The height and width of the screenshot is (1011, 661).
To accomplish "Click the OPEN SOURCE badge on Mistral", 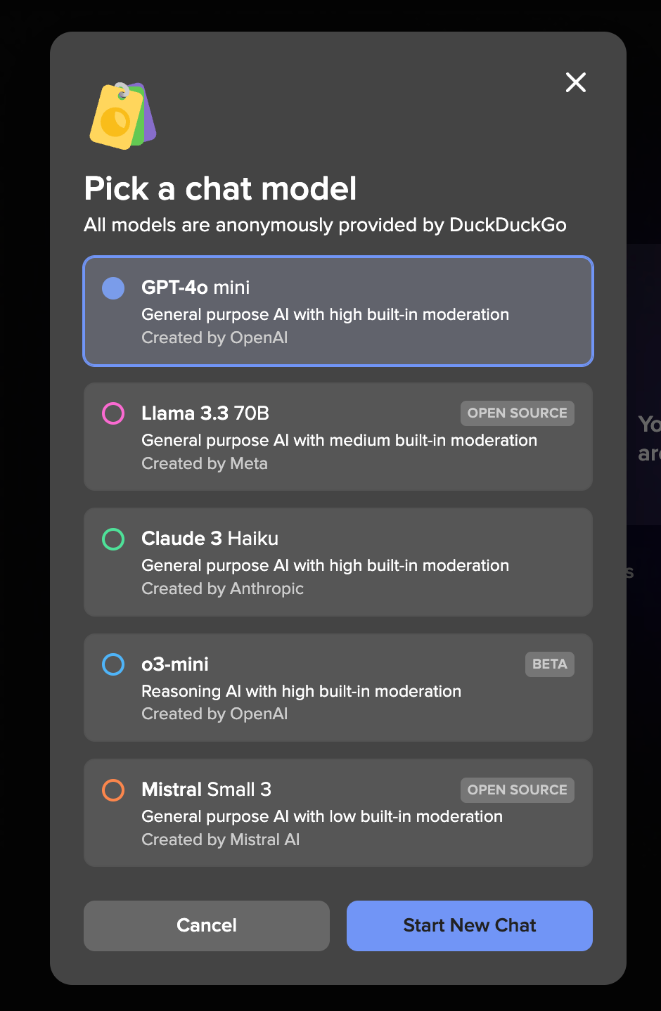I will [x=518, y=790].
